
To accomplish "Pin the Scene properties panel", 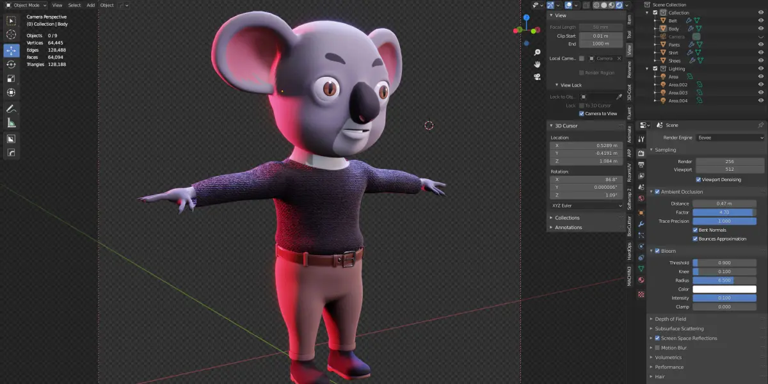I will [x=760, y=125].
